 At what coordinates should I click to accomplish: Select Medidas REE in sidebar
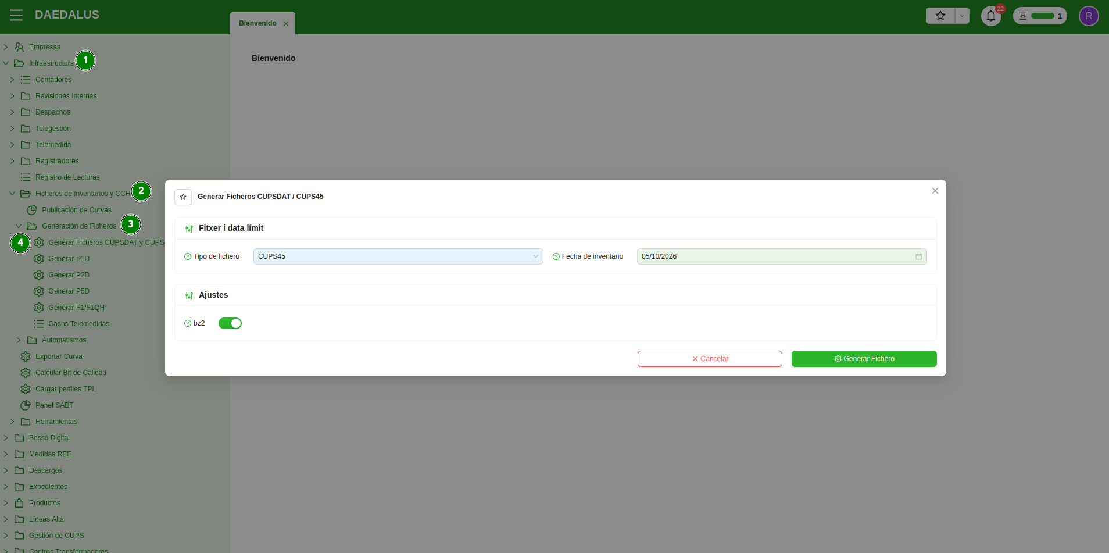50,454
